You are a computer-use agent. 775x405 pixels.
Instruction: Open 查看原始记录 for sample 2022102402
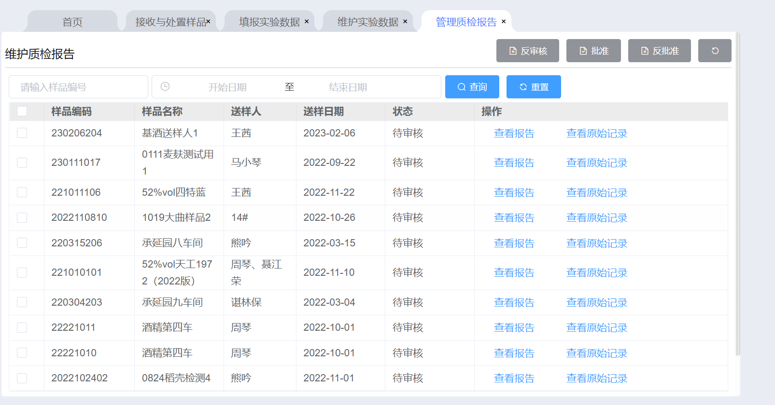point(597,378)
